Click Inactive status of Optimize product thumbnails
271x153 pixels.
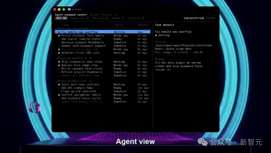click(120, 43)
